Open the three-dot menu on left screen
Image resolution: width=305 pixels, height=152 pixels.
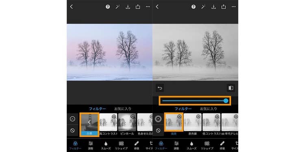pyautogui.click(x=148, y=7)
